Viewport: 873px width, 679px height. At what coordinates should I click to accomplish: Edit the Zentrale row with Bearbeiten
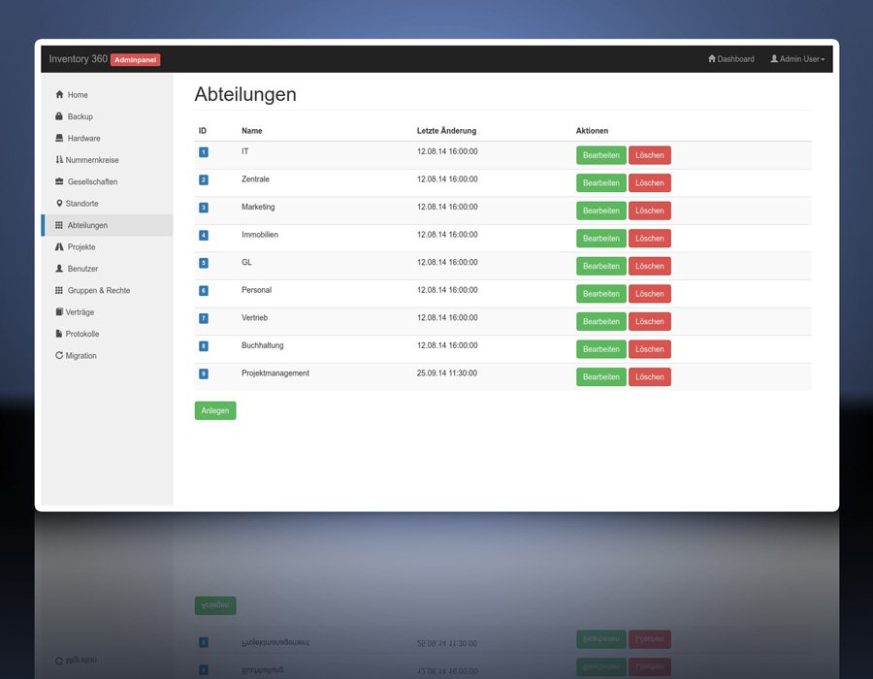pos(601,183)
